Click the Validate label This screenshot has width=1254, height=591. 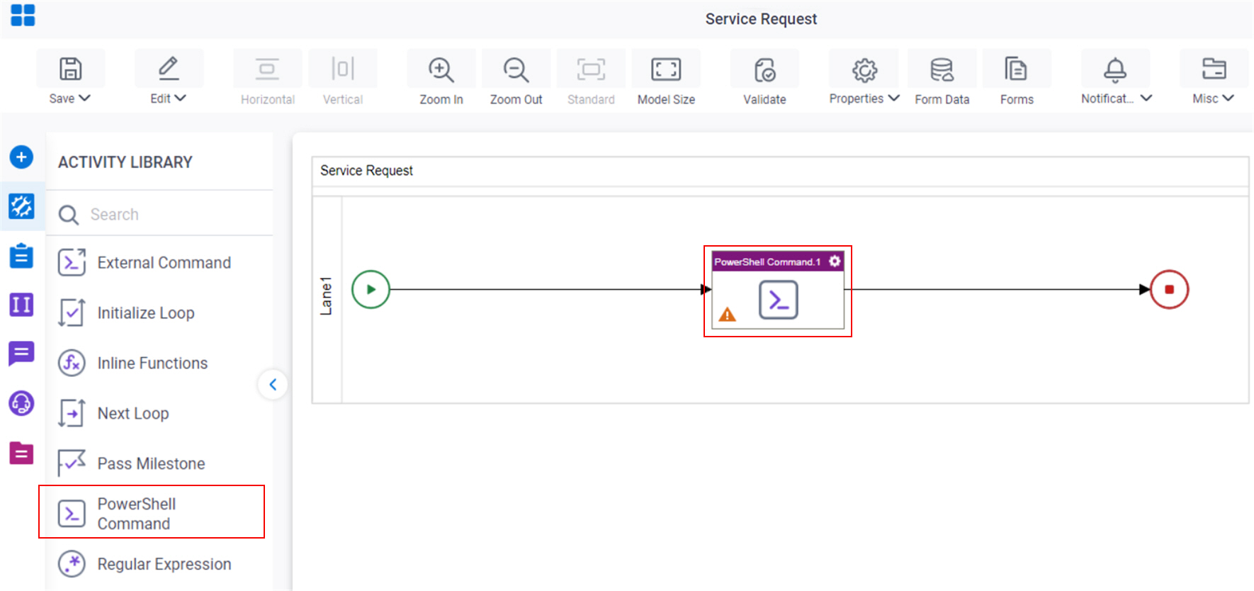click(764, 99)
